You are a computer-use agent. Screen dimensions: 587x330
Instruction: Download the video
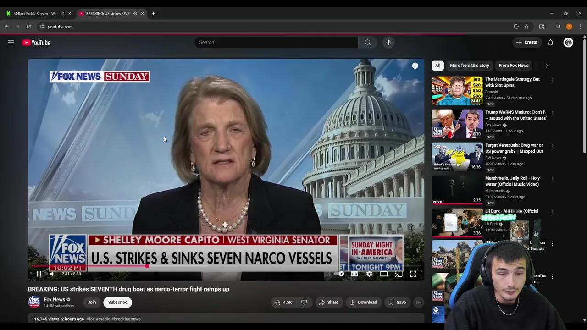tap(363, 302)
